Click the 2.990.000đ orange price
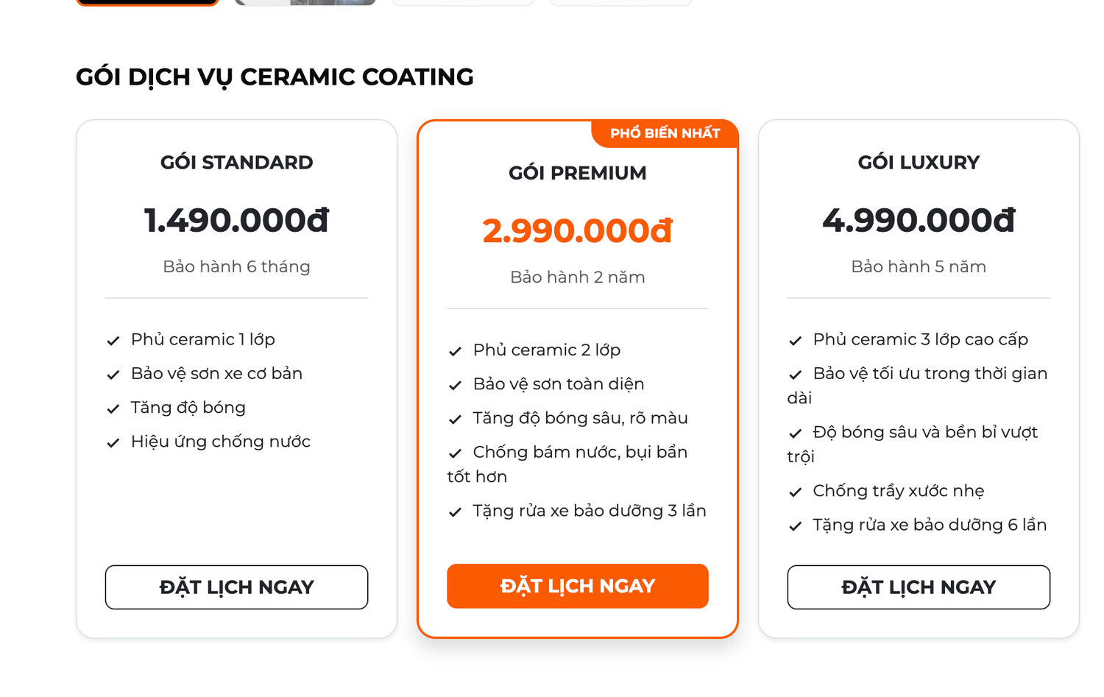Image resolution: width=1104 pixels, height=697 pixels. (x=578, y=230)
